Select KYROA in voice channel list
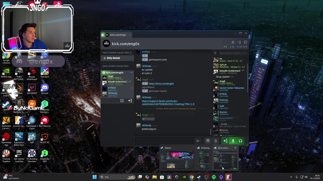323x181 pixels. pyautogui.click(x=117, y=89)
